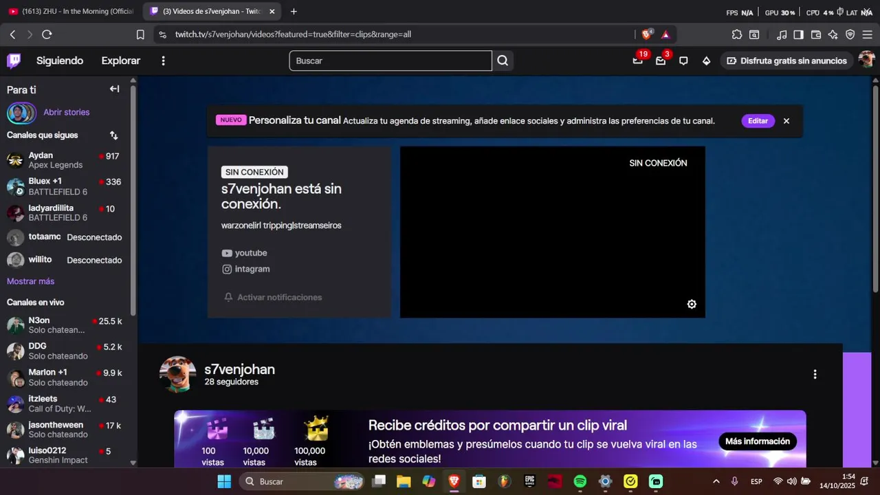Open the user avatar menu in Twitch header
The image size is (880, 495).
[x=866, y=60]
